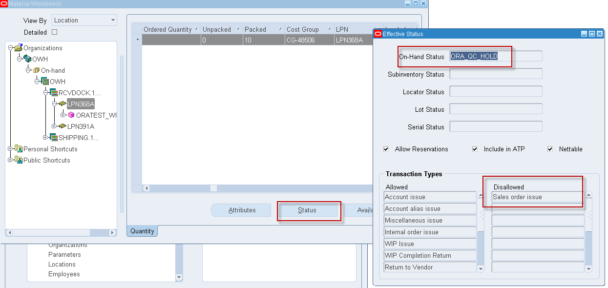
Task: Click the Oracle logo in the Effective Status title bar
Action: [377, 34]
